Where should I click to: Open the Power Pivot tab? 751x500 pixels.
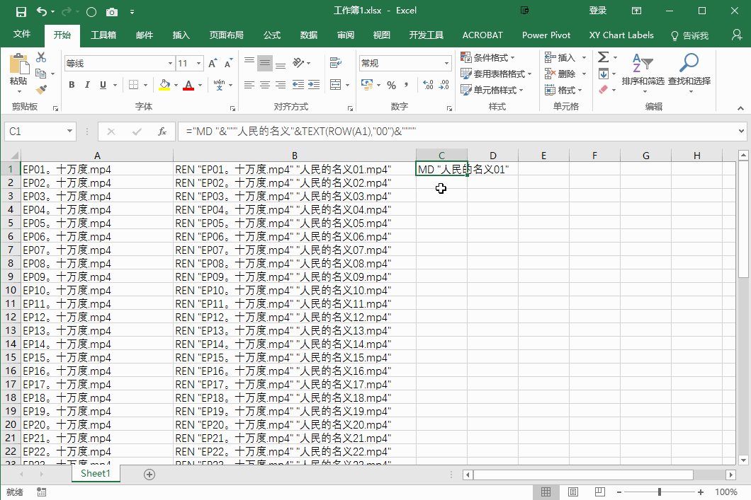[546, 35]
